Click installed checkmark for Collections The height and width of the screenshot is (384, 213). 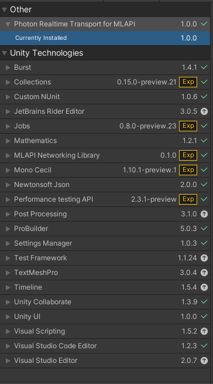point(204,82)
